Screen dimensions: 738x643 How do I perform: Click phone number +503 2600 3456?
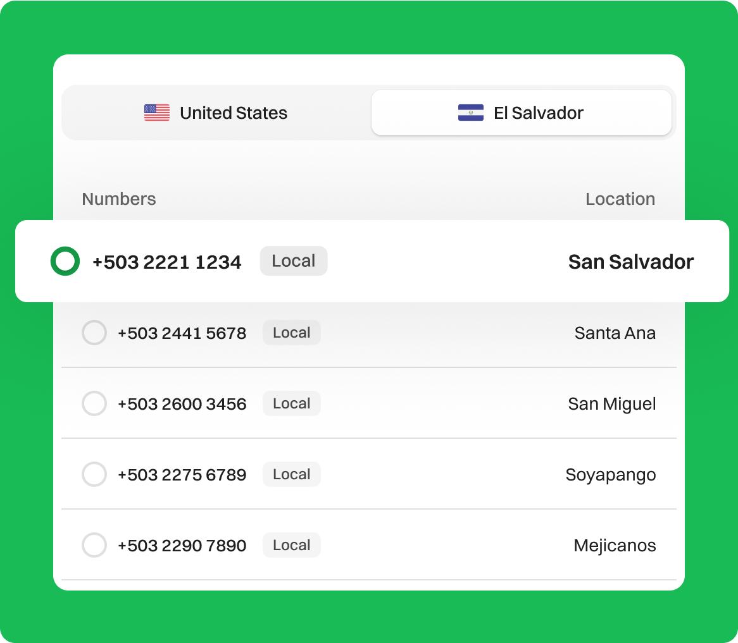182,404
